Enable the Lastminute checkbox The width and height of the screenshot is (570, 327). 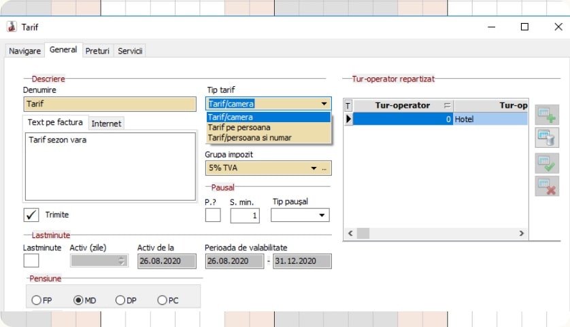tap(31, 261)
